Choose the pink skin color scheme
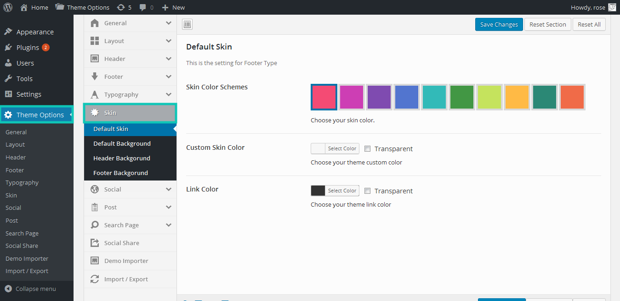 click(324, 97)
